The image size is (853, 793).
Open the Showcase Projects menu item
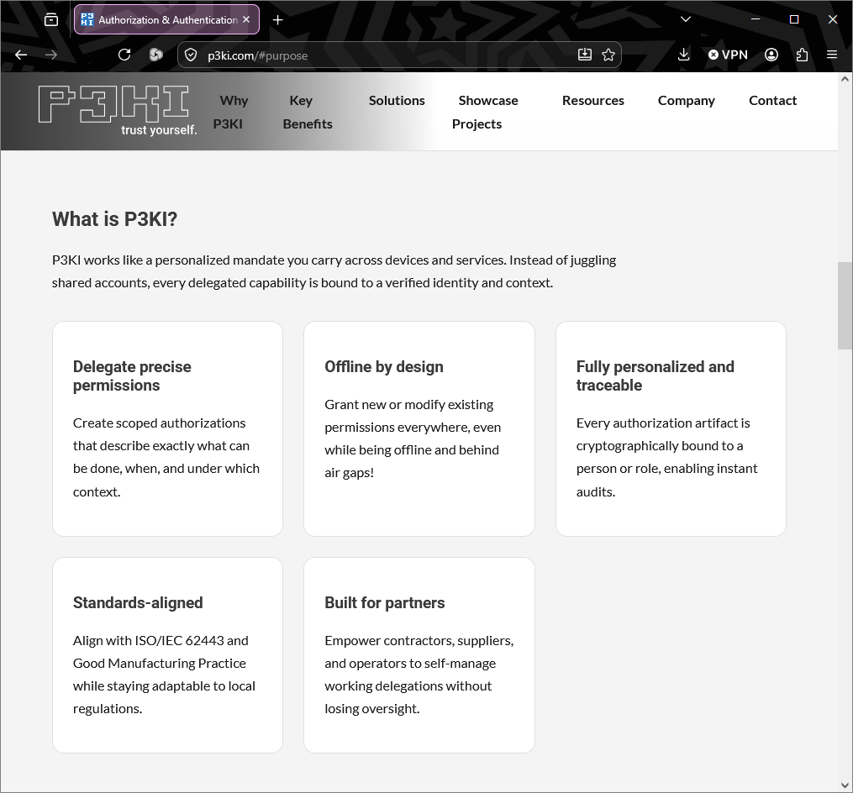click(485, 112)
